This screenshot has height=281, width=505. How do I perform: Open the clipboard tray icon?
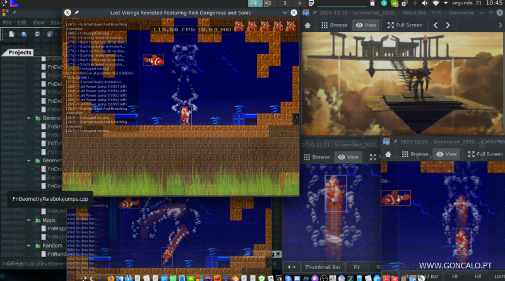(405, 3)
